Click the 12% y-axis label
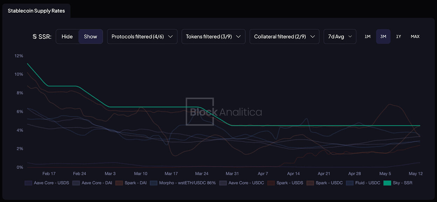 pos(19,56)
